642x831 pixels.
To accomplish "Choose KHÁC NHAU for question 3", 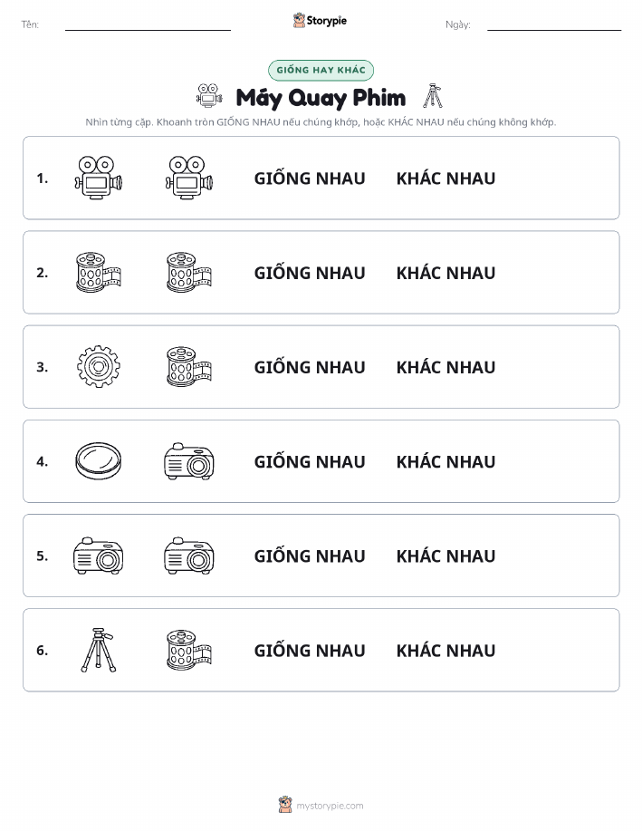I will (446, 367).
